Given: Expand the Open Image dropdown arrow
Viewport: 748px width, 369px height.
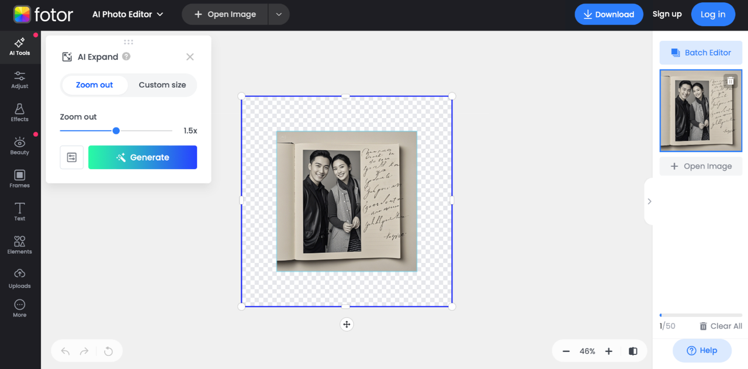Looking at the screenshot, I should point(279,15).
